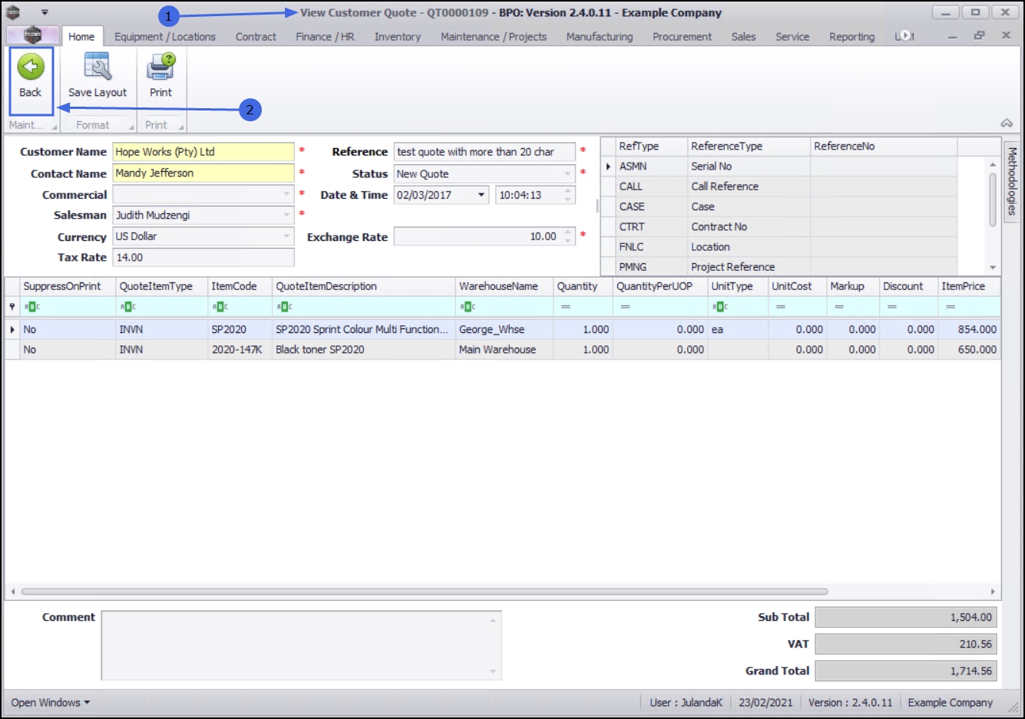1025x719 pixels.
Task: Open the Maint group dialog launcher
Action: pyautogui.click(x=55, y=127)
